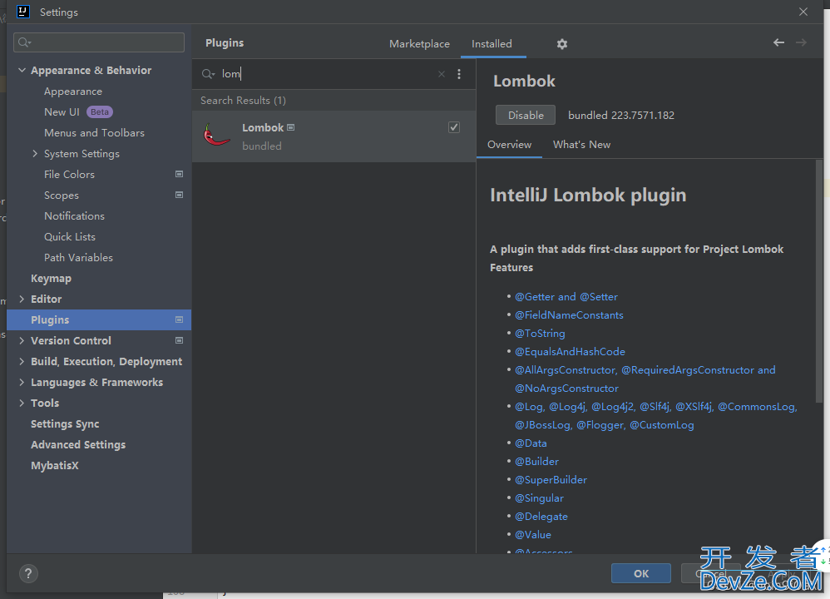Open the plugin search options menu

459,74
